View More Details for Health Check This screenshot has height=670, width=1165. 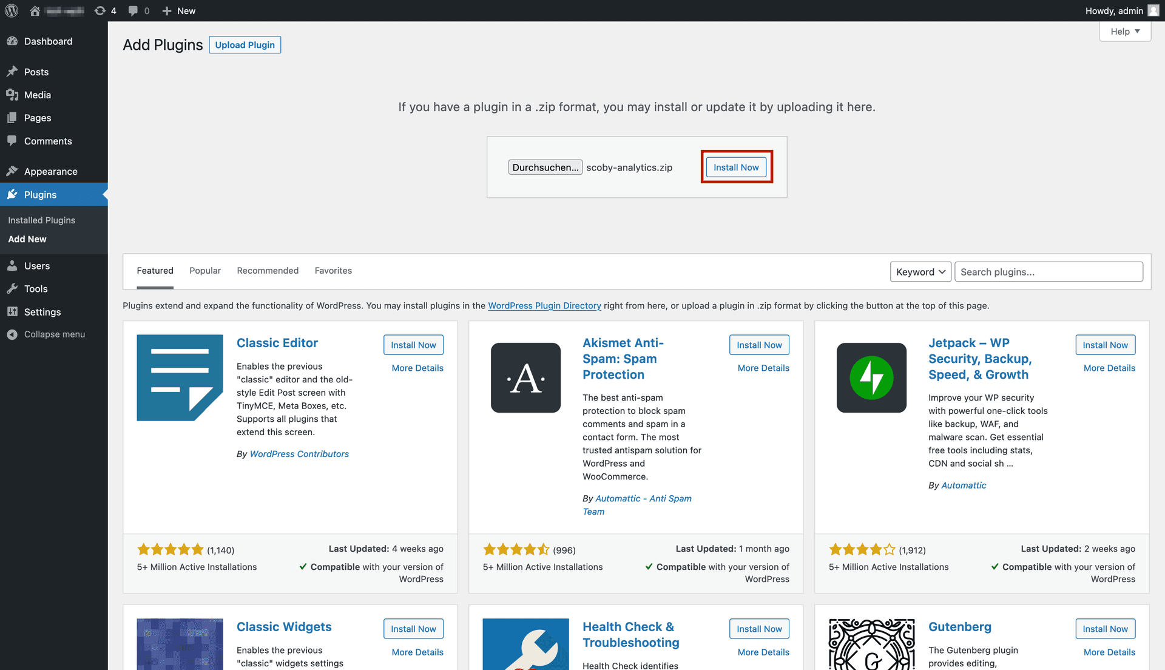tap(763, 652)
